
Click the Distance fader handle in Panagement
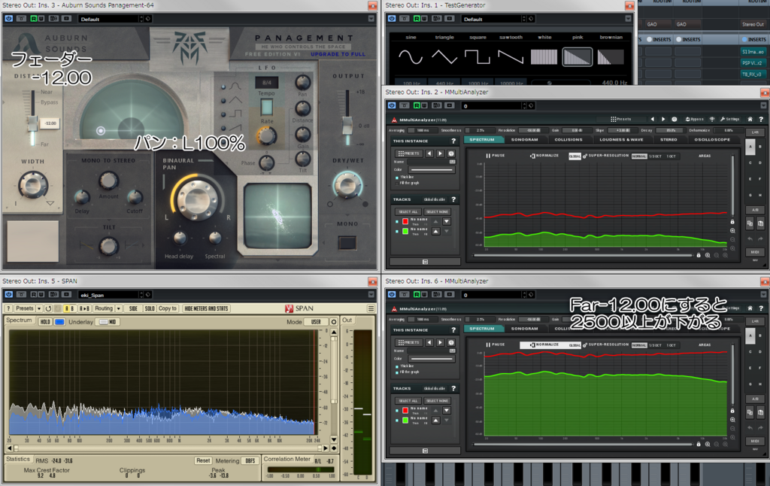point(32,123)
